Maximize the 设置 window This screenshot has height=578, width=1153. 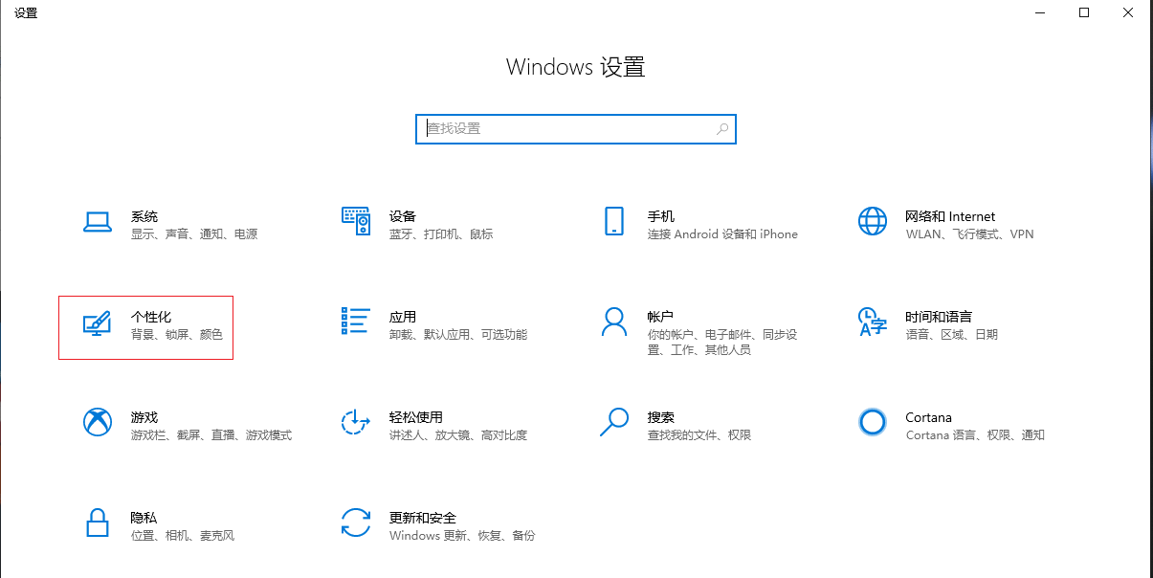point(1084,12)
